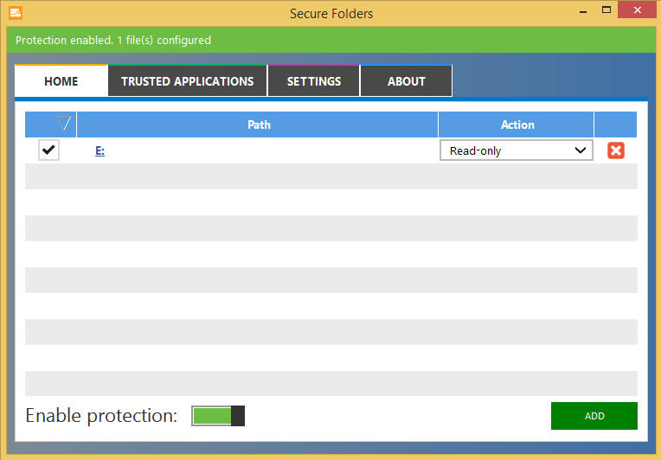Go to the SETTINGS tab
Screen dimensions: 661x460
(x=314, y=81)
